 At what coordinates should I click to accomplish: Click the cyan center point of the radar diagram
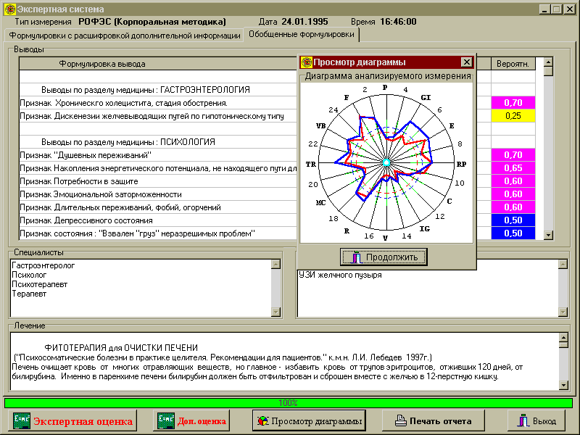(386, 162)
